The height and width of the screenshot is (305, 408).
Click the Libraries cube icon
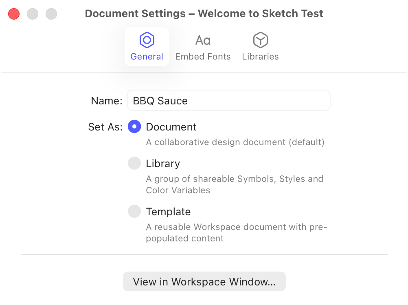[261, 40]
